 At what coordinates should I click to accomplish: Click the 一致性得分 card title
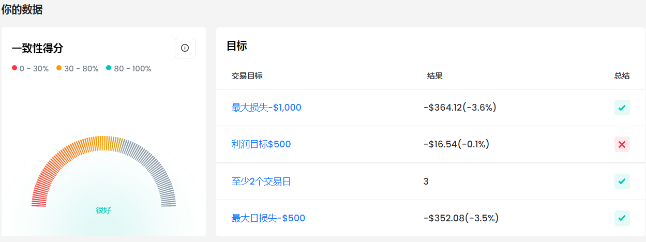coord(37,49)
